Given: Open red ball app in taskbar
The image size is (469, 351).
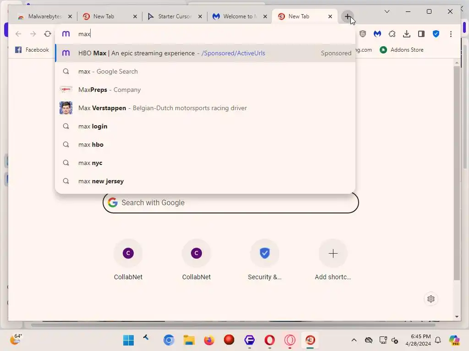Looking at the screenshot, I should [x=229, y=340].
